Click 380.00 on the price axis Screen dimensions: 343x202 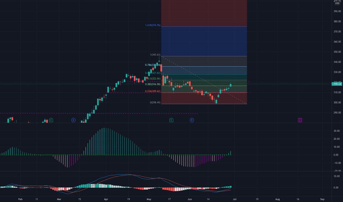(337, 21)
